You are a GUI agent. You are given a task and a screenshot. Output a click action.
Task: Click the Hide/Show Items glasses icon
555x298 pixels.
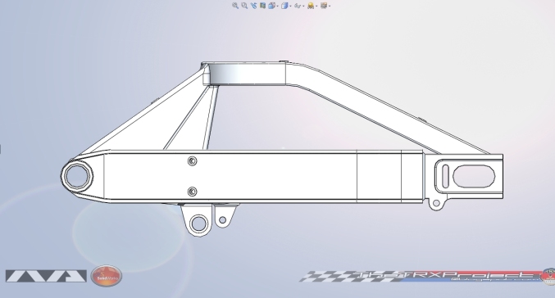298,6
